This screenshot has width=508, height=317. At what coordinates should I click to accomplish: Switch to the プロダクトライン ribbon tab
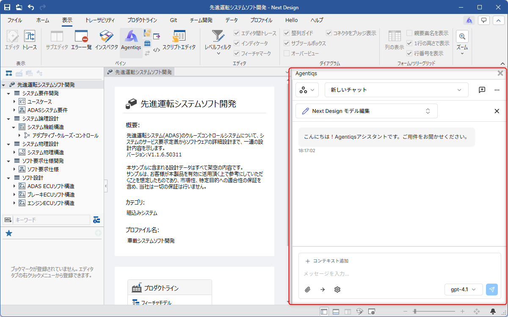point(142,20)
